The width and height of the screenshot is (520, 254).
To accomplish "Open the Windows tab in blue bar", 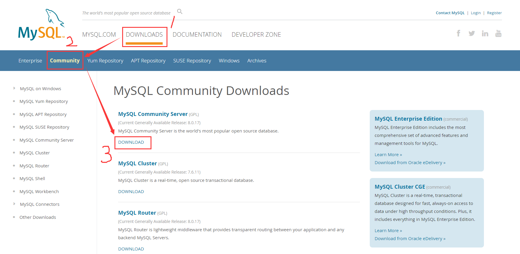I will pyautogui.click(x=229, y=61).
